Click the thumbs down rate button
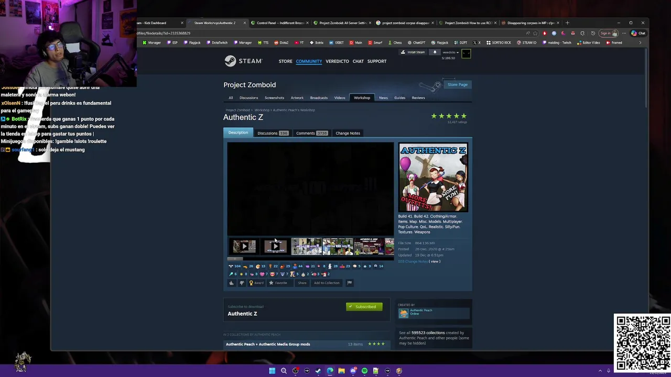671x377 pixels. click(242, 283)
